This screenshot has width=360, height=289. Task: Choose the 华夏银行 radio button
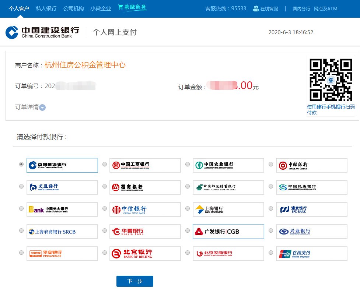[x=105, y=230]
